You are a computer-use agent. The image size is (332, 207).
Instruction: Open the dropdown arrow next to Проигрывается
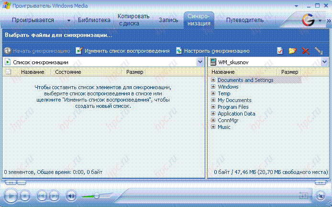tap(69, 21)
